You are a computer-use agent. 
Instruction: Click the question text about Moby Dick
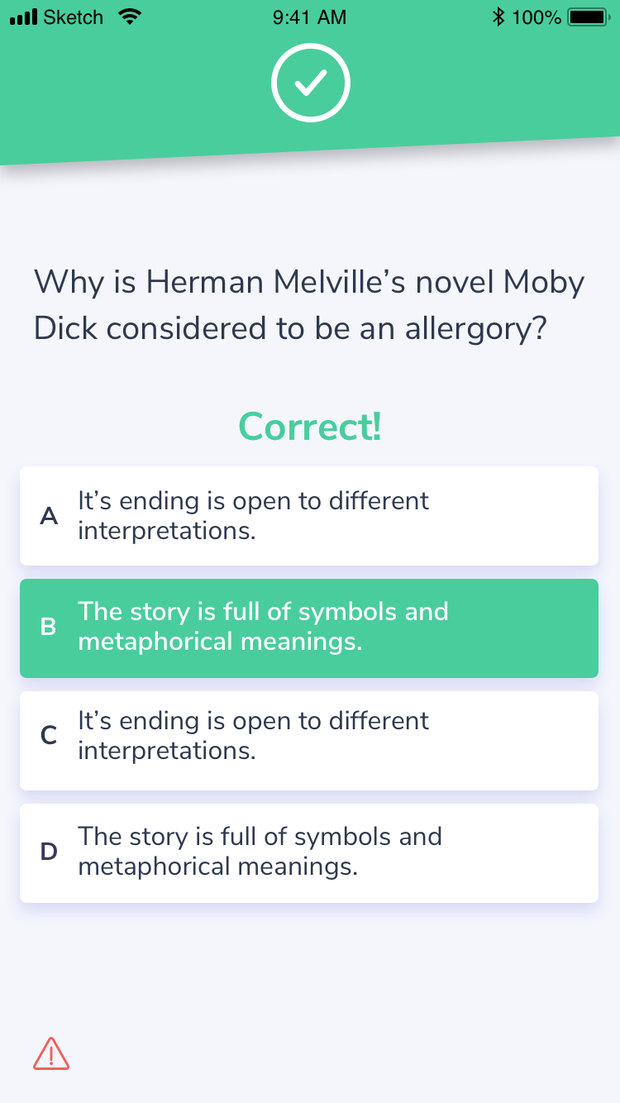point(309,304)
